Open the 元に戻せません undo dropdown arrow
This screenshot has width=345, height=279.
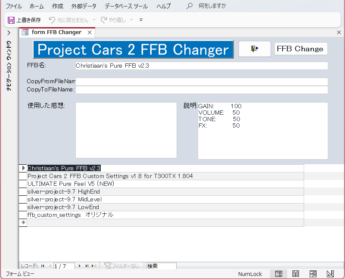pos(95,20)
